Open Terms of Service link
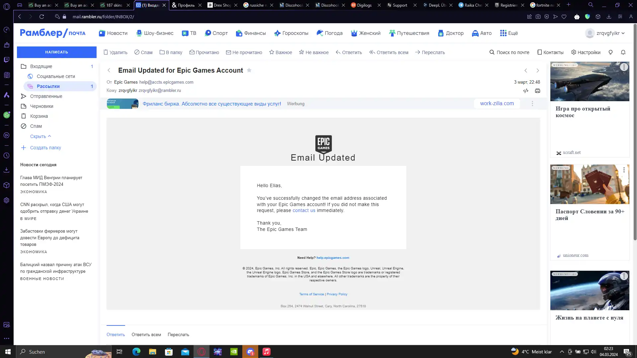The height and width of the screenshot is (358, 637). (x=311, y=294)
